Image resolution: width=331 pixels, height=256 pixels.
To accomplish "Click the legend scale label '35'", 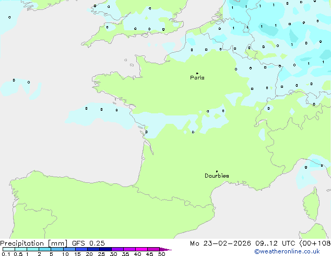I will (x=125, y=254).
